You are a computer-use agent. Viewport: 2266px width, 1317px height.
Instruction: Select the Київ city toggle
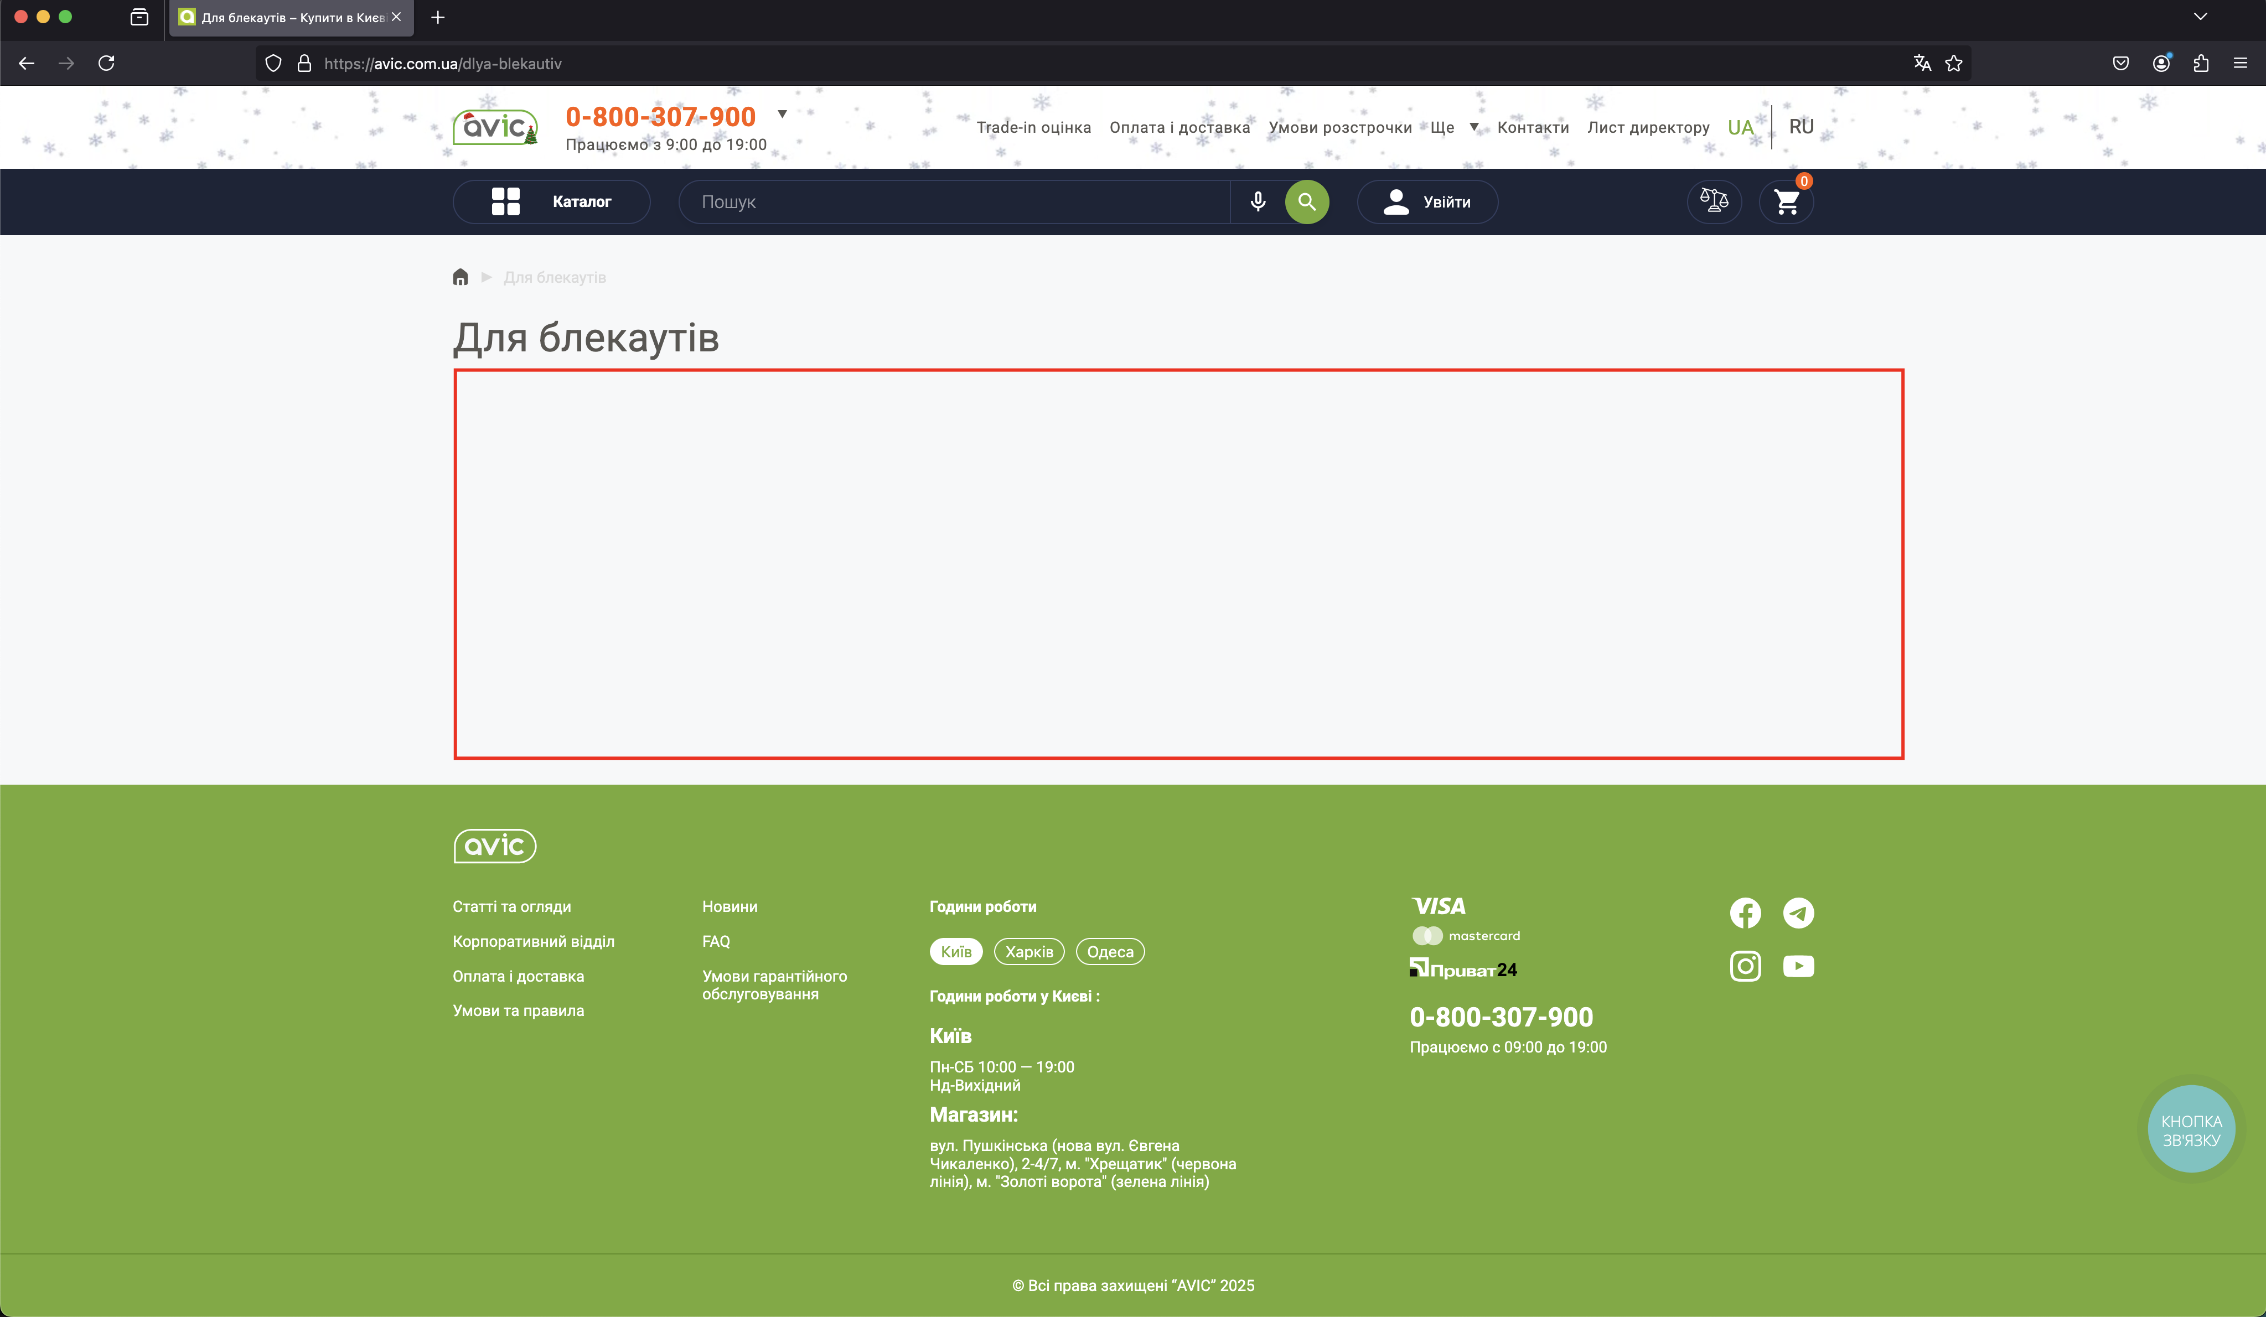tap(956, 952)
